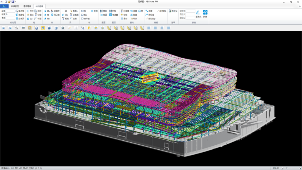Viewport: 302px width, 170px height.
Task: Click the 分离开 separate button
Action: coord(20,18)
